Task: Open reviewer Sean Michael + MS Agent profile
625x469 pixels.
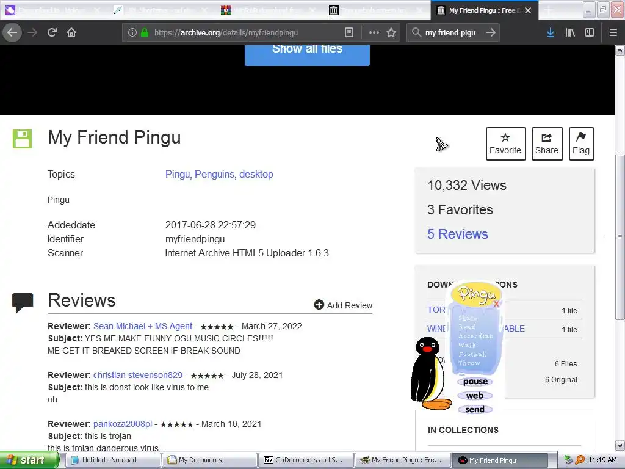Action: pyautogui.click(x=143, y=326)
